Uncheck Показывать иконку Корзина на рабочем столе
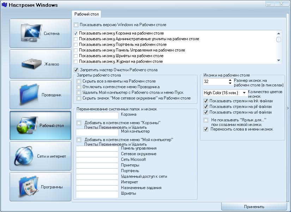The width and height of the screenshot is (291, 212). click(75, 33)
